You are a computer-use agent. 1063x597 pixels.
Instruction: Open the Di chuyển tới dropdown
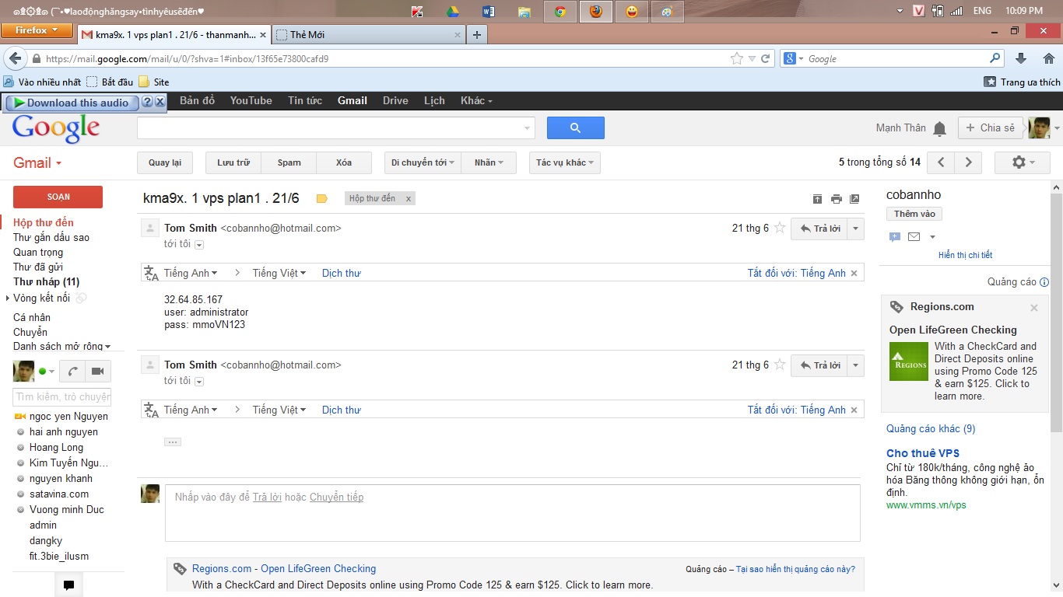pos(423,162)
